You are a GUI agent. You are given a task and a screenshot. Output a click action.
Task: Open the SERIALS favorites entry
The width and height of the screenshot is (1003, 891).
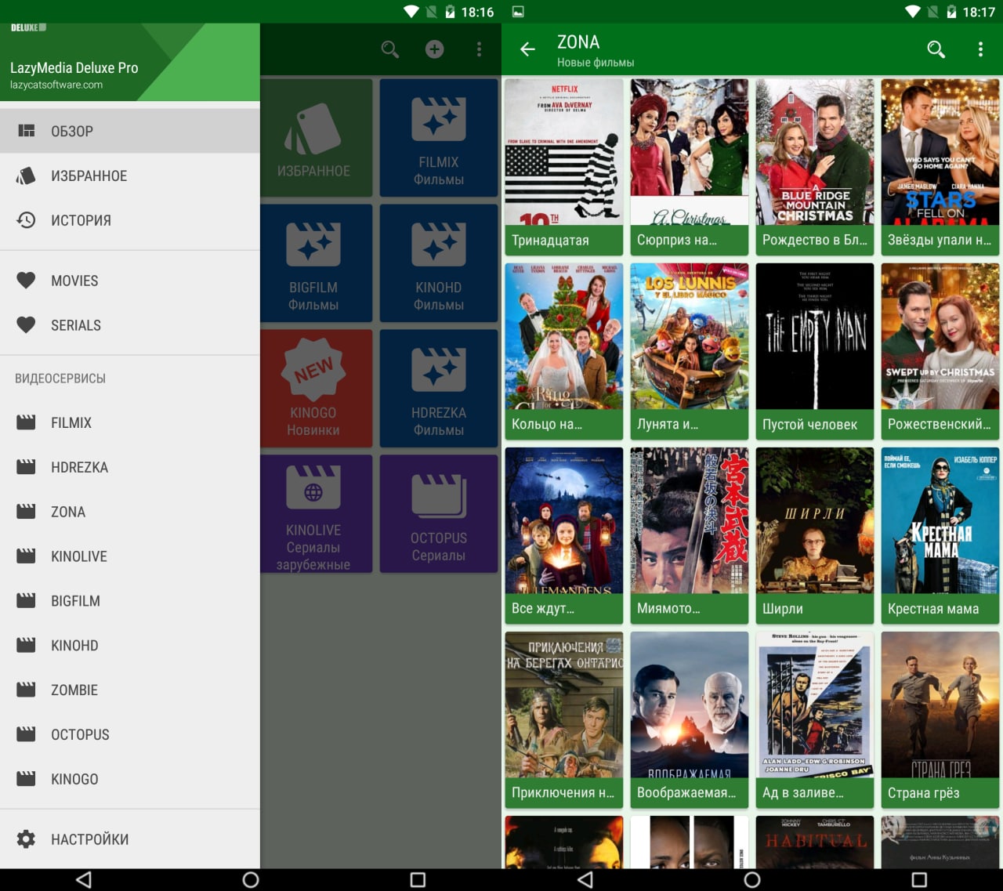(130, 325)
